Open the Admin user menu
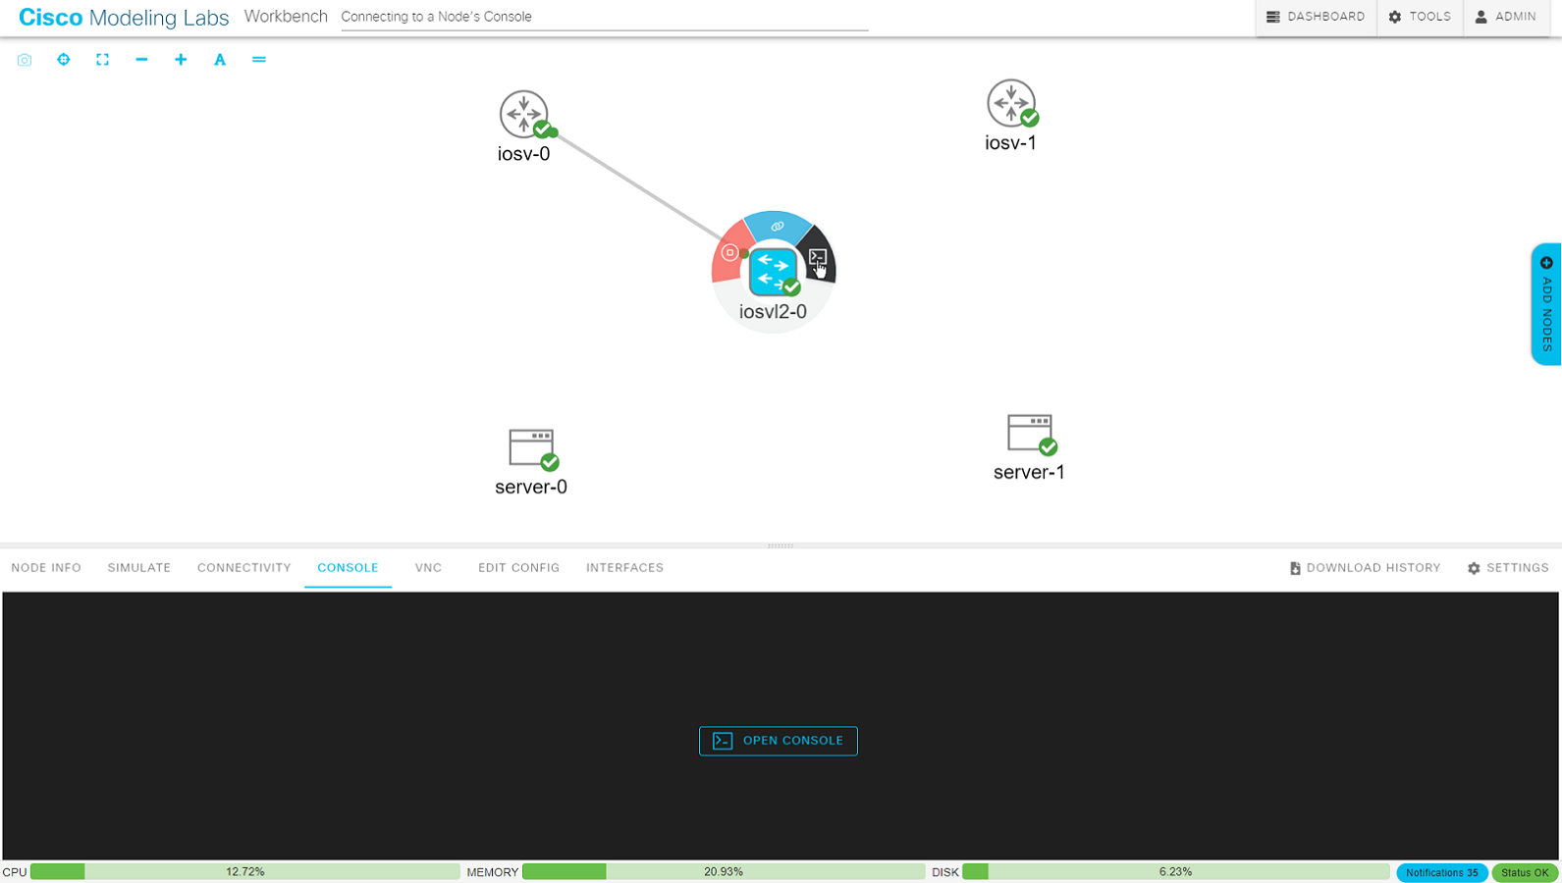The image size is (1562, 883). tap(1506, 17)
